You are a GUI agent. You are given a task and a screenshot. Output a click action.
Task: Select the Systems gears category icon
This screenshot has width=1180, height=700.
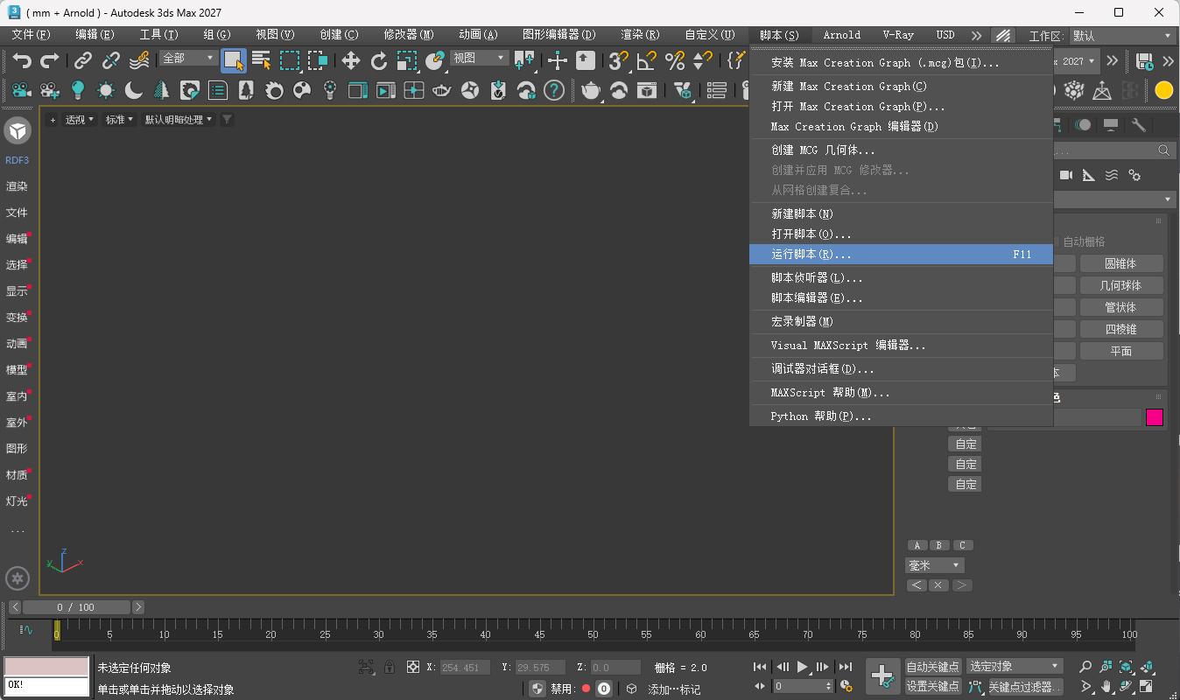(x=1134, y=175)
